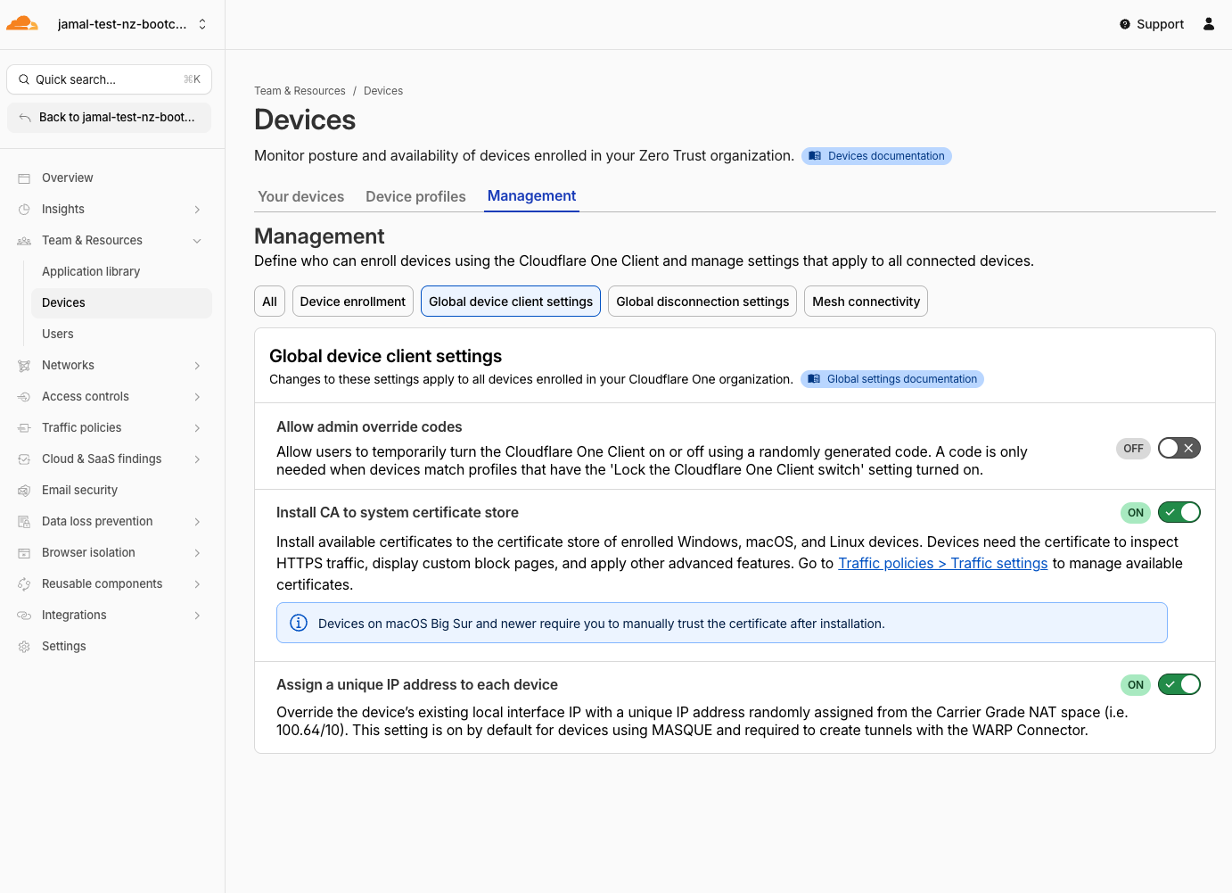Open the user account icon
1232x893 pixels.
(x=1209, y=24)
